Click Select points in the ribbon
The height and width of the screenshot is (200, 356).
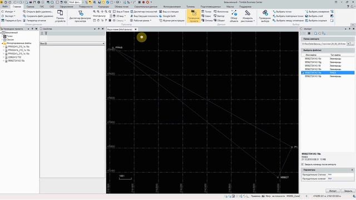click(282, 12)
